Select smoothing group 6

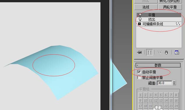166,95
